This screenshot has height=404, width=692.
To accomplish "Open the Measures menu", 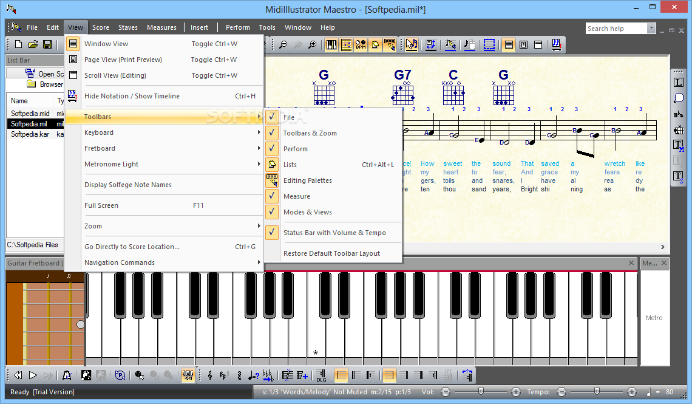I will click(x=161, y=27).
